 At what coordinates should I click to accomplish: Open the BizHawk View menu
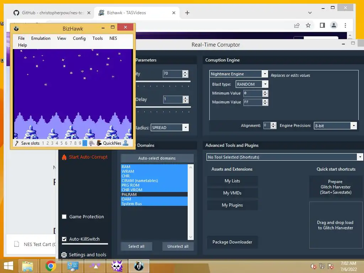[61, 38]
